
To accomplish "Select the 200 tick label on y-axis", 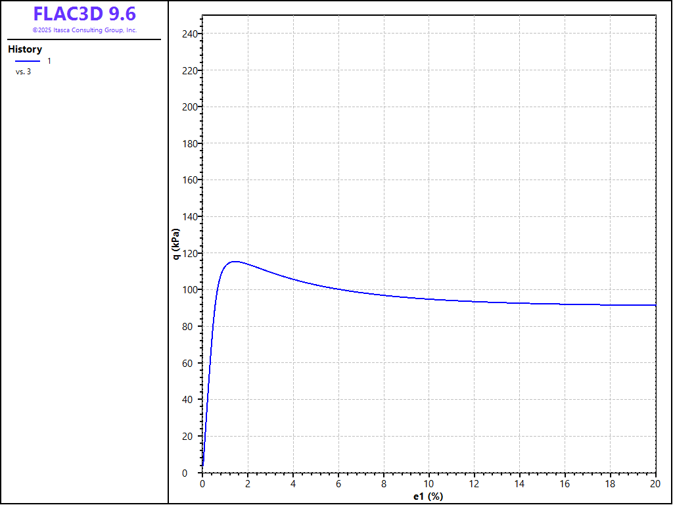I will coord(188,107).
